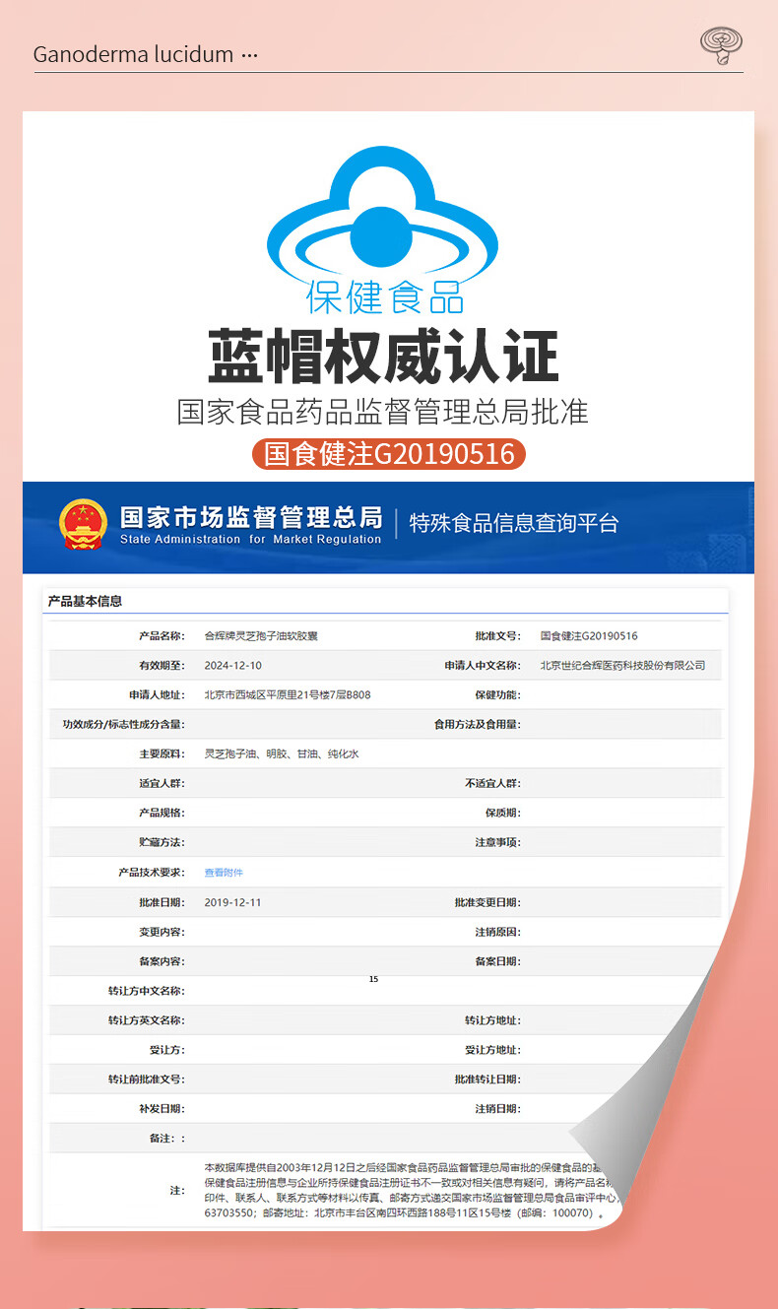Click the 转让方中文名称 label

[147, 991]
